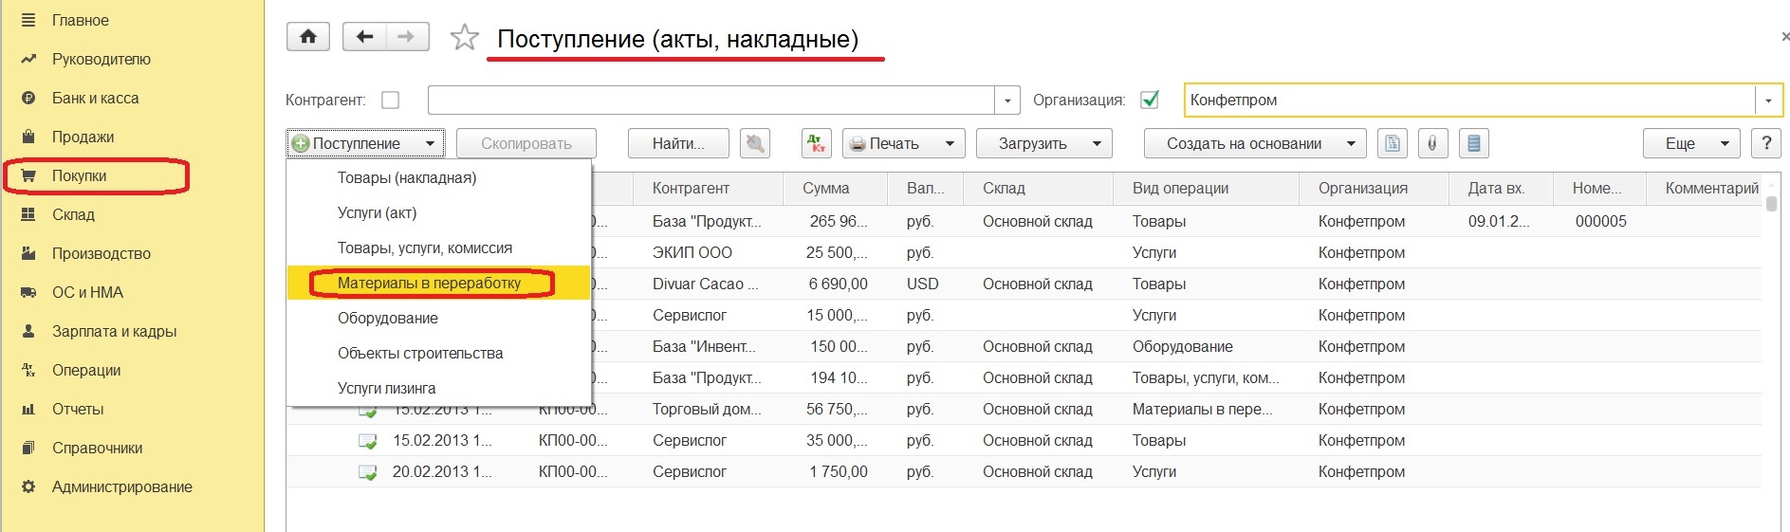Select the Торговый дом row
Screen dimensions: 1790x532
click(1024, 409)
